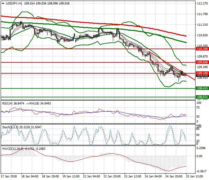This screenshot has width=209, height=180.
Task: Click the 23 Jan 12:00 time label
Action: coord(132,176)
